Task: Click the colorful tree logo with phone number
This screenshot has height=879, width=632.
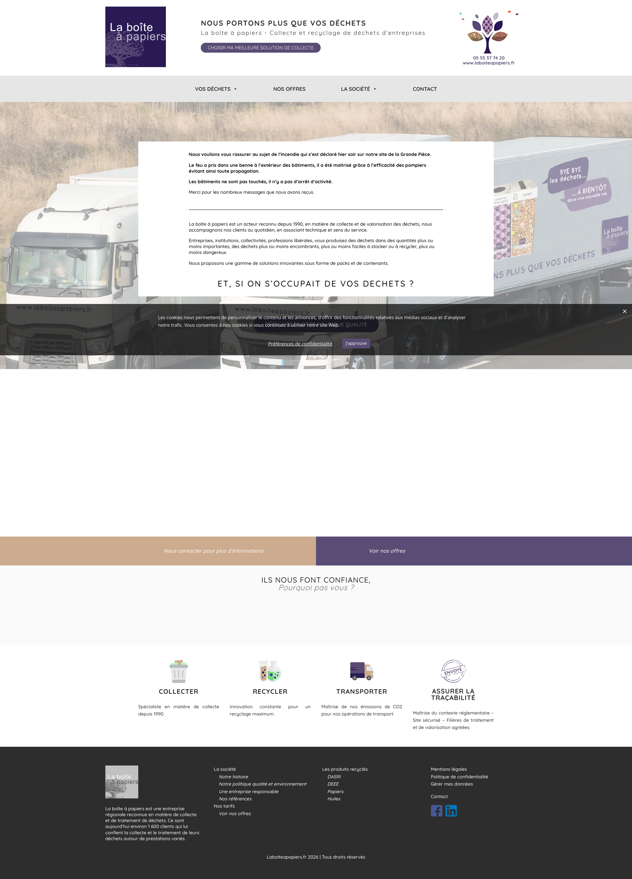Action: pyautogui.click(x=488, y=38)
